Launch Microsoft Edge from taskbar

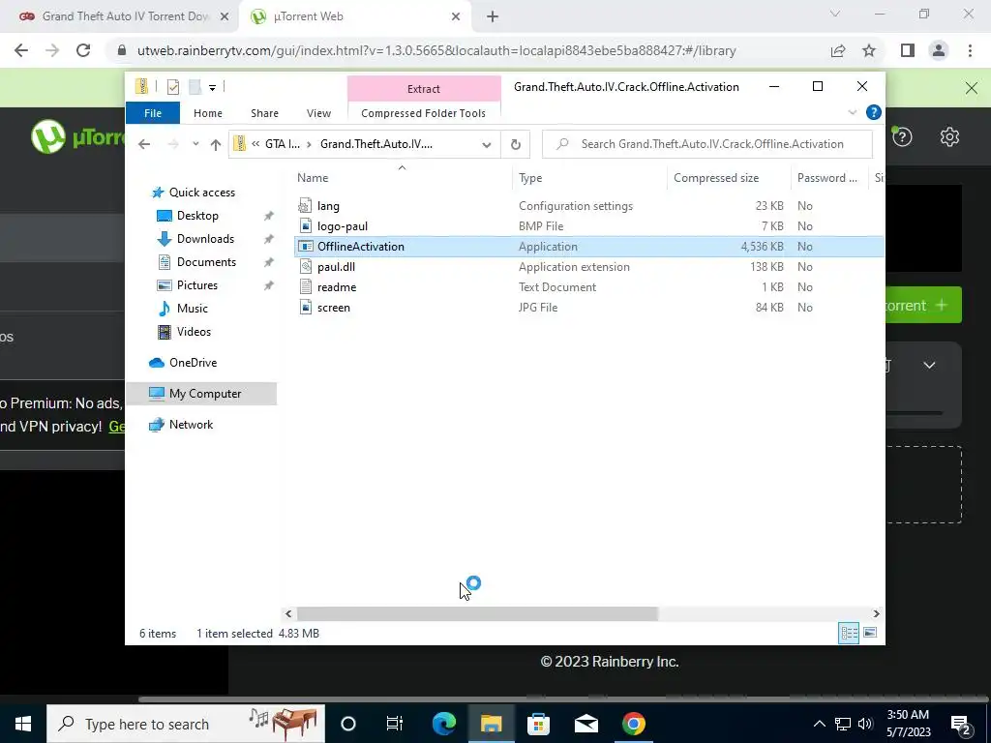point(443,724)
